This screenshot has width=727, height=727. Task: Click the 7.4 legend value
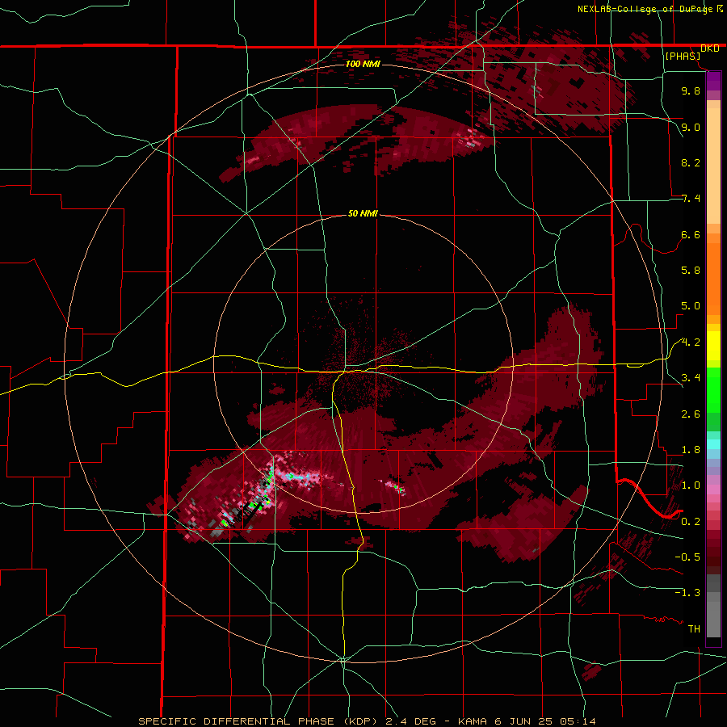click(691, 199)
